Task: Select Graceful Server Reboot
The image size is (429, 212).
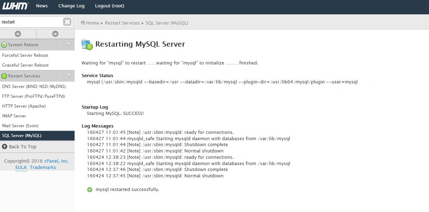Action: pyautogui.click(x=26, y=65)
